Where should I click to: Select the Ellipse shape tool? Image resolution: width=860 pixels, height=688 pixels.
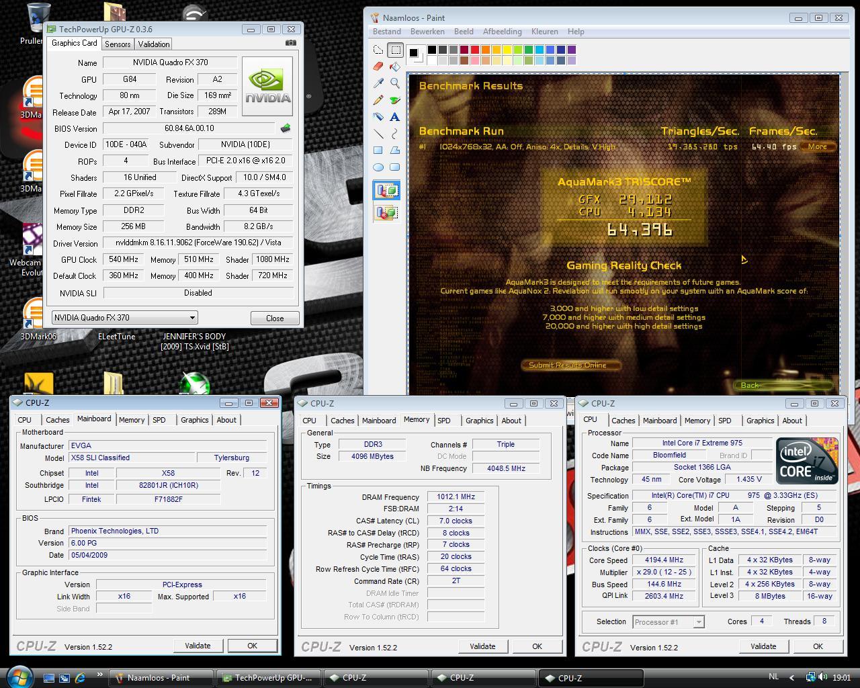[x=378, y=167]
